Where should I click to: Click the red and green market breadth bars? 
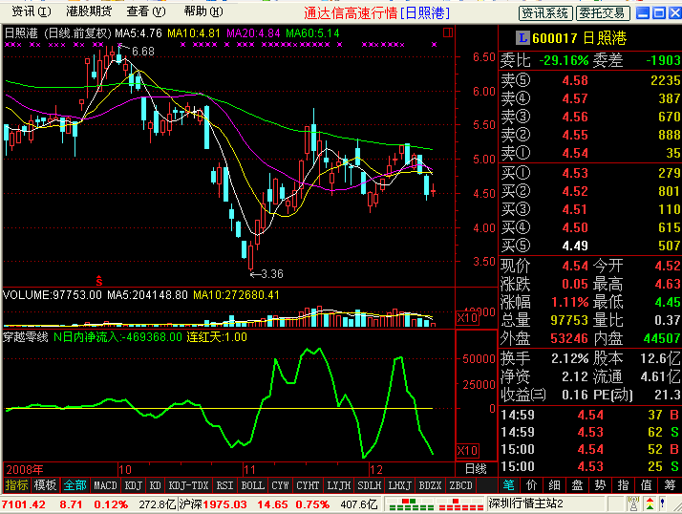click(x=435, y=504)
